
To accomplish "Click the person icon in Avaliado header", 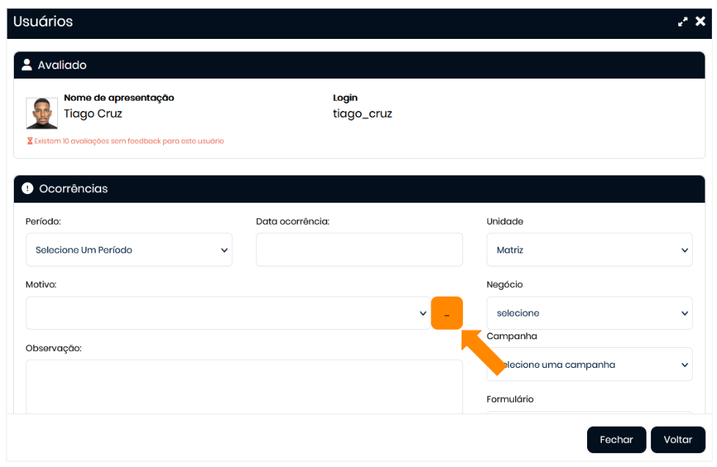I will coord(27,65).
